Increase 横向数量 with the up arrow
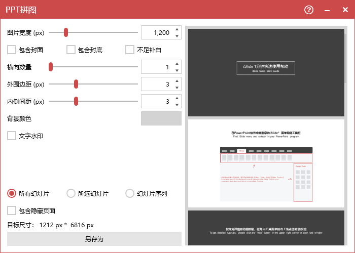This screenshot has width=355, height=253. coord(177,64)
